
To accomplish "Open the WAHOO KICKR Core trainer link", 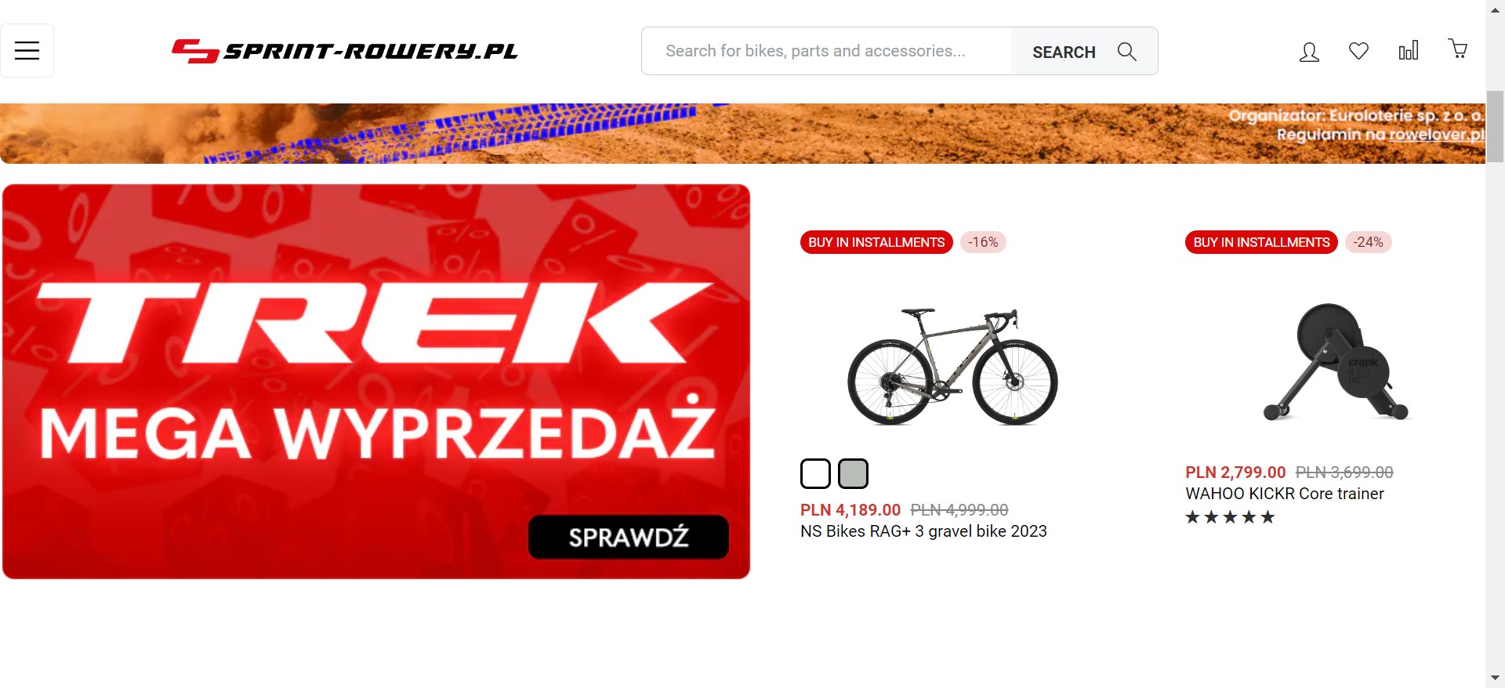I will tap(1285, 494).
